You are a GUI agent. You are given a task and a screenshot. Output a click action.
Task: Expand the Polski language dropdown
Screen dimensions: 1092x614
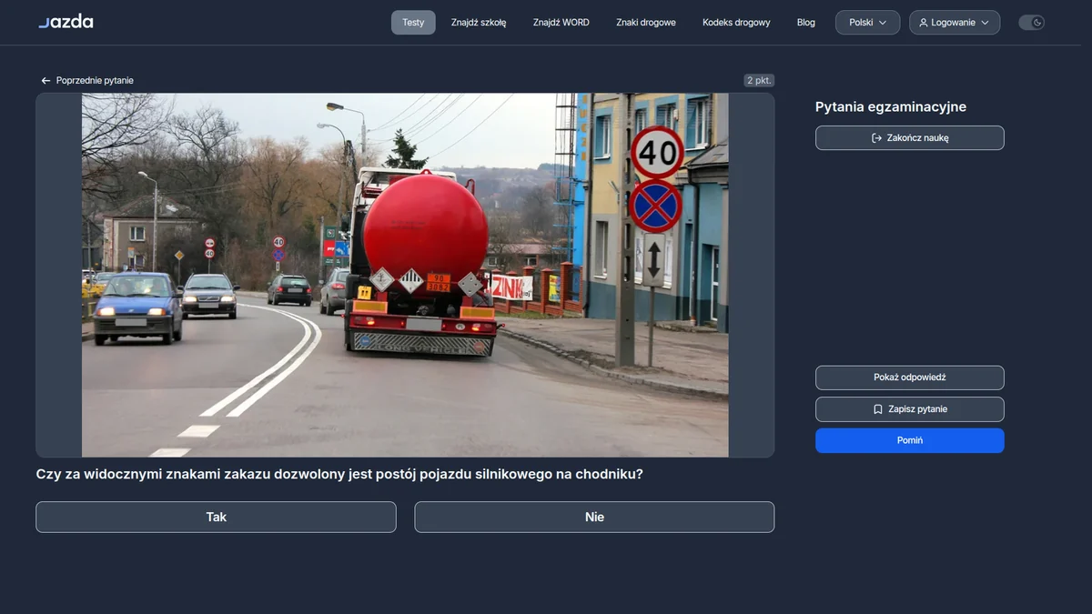867,23
